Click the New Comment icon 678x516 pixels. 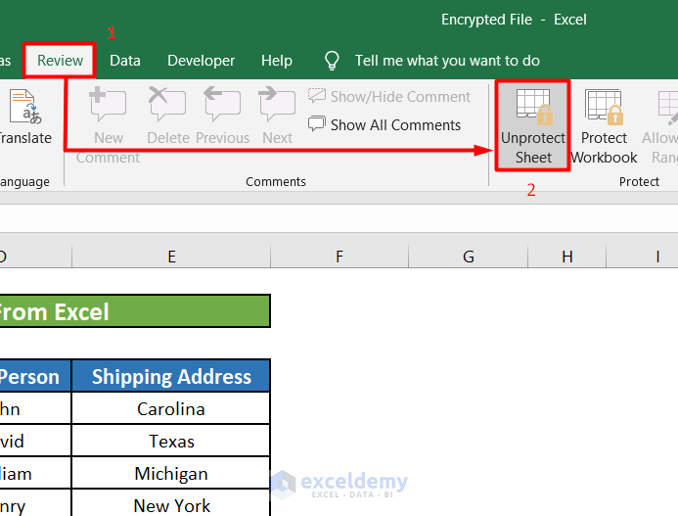[x=108, y=104]
